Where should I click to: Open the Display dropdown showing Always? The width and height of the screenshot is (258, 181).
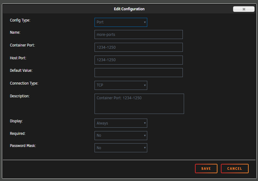click(121, 123)
